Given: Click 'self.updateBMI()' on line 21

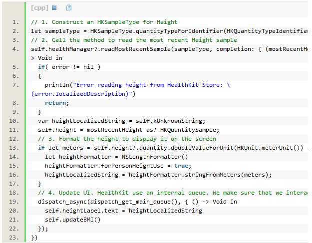Looking at the screenshot, I should click(72, 220).
